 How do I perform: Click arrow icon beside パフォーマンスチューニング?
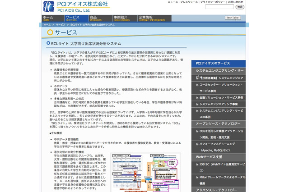[197, 144]
